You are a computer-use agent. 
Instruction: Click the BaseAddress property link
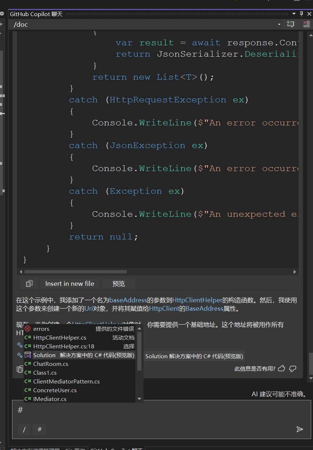tap(205, 309)
